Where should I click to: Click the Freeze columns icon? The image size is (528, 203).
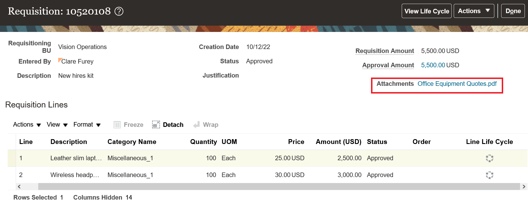coord(117,125)
